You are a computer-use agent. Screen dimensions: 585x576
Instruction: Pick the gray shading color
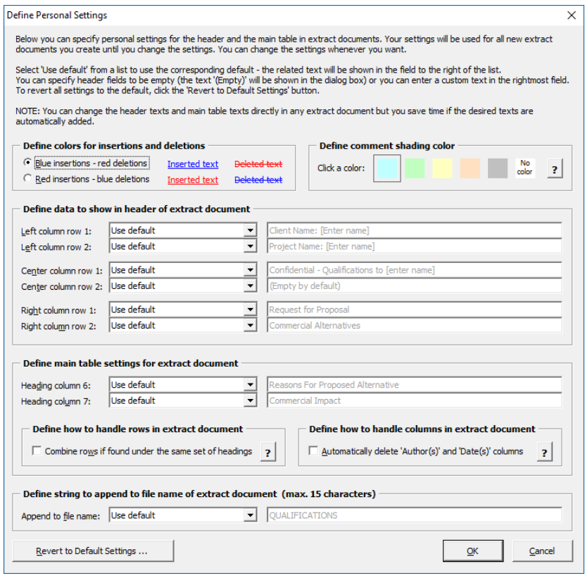tap(497, 168)
